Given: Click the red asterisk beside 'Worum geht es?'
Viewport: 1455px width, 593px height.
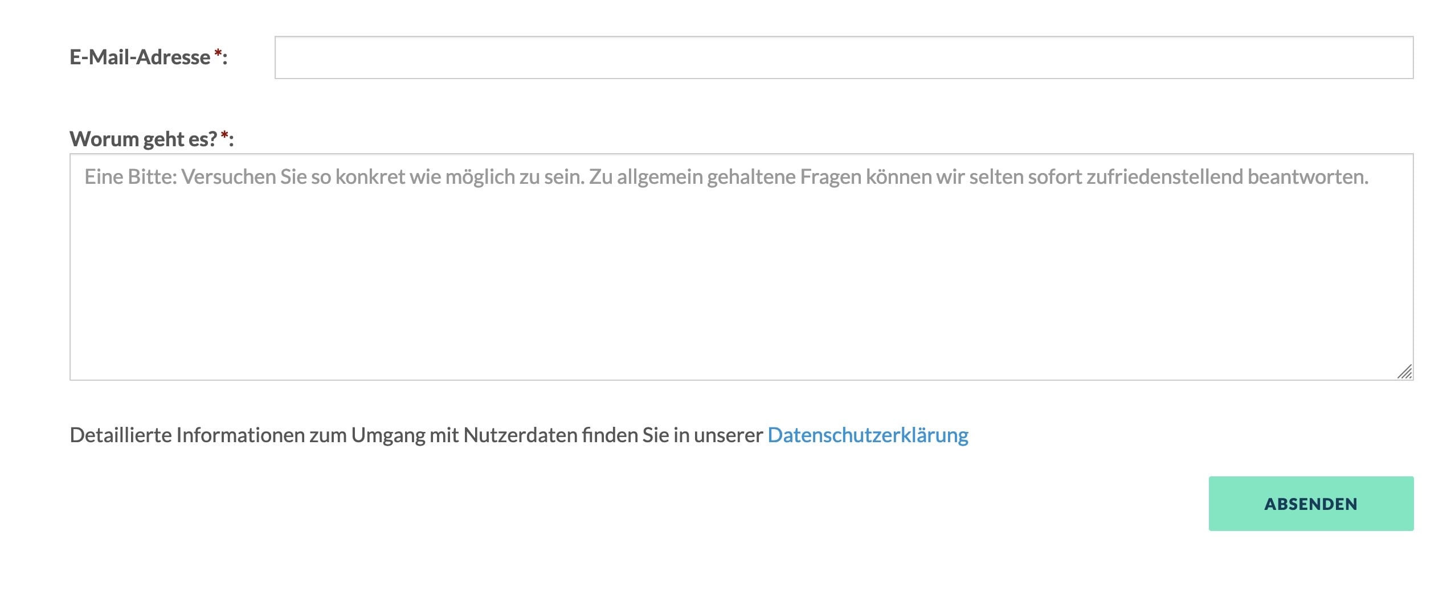Looking at the screenshot, I should click(224, 137).
